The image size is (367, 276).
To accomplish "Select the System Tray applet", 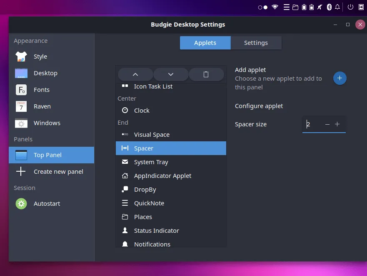I will 151,162.
